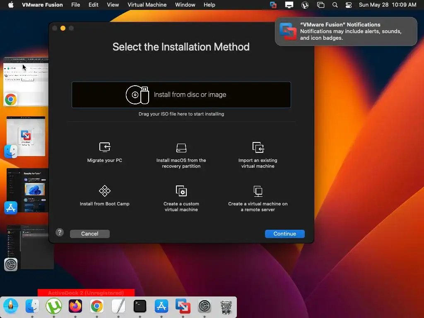Cancel the installation method dialog
The width and height of the screenshot is (424, 318).
(90, 234)
